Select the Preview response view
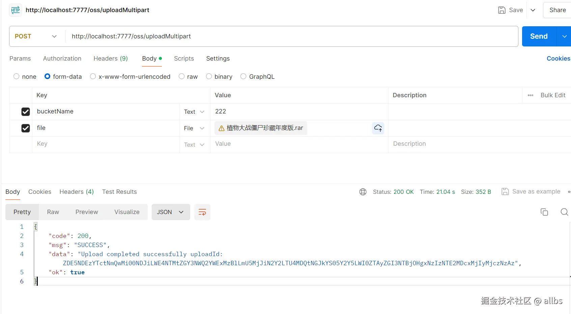Image resolution: width=571 pixels, height=314 pixels. tap(87, 212)
